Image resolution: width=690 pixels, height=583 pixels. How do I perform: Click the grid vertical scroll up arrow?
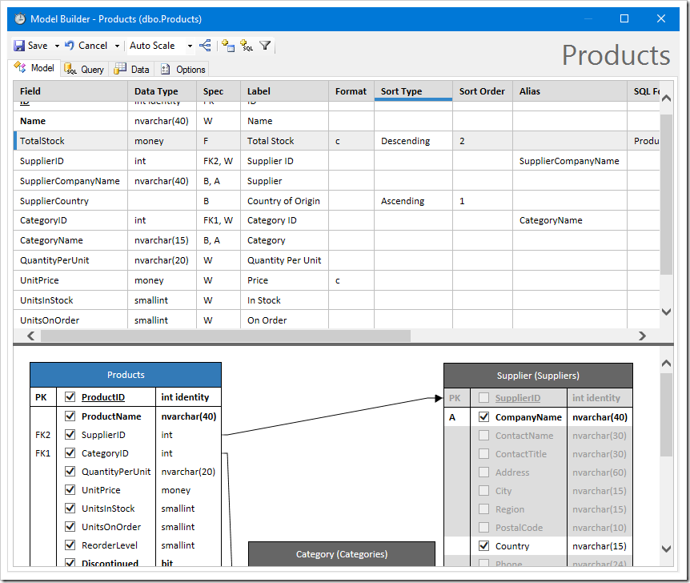(666, 99)
